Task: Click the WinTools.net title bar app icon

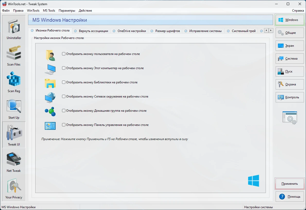Action: (4, 4)
